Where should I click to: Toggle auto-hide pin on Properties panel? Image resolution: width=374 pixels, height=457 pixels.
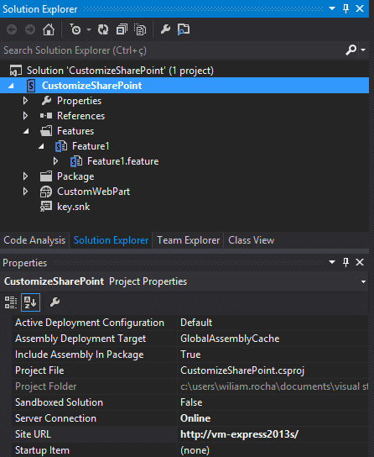pyautogui.click(x=345, y=262)
